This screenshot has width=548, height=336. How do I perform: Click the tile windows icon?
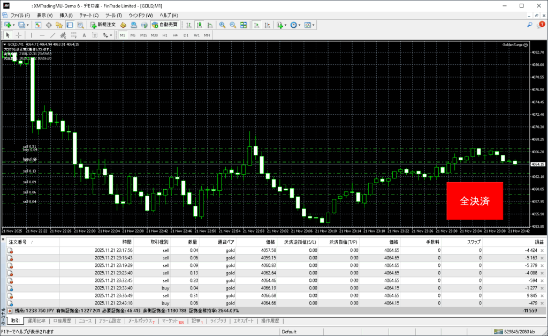coord(243,25)
